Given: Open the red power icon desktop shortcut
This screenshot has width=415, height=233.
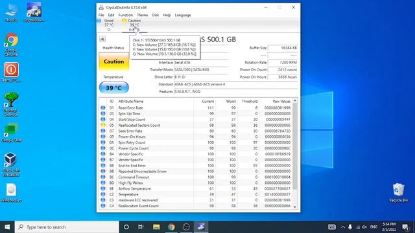Looking at the screenshot, I should click(11, 72).
